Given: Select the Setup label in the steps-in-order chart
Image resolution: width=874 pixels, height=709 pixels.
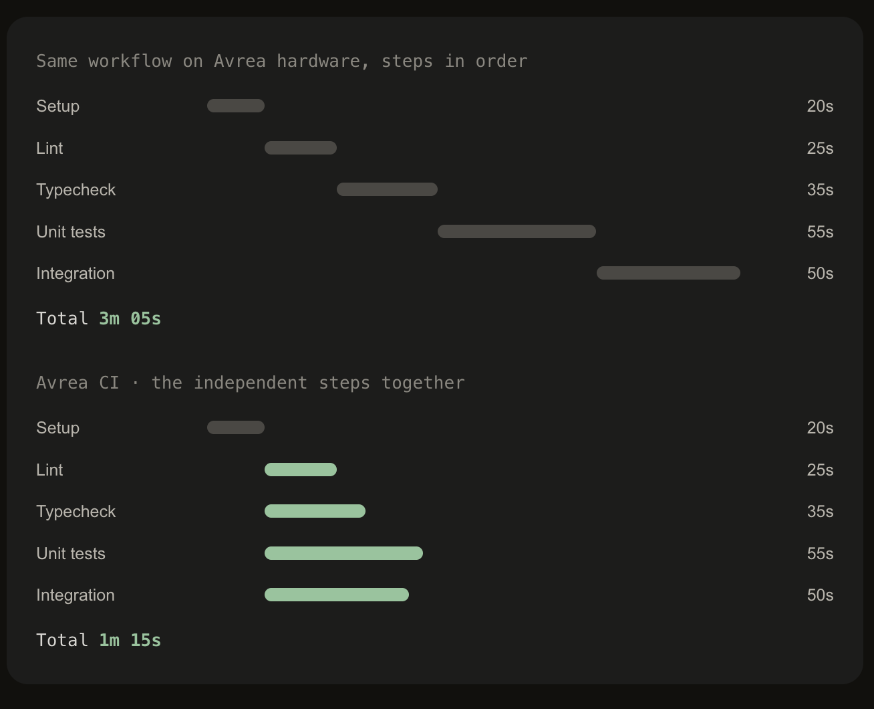Looking at the screenshot, I should coord(57,106).
